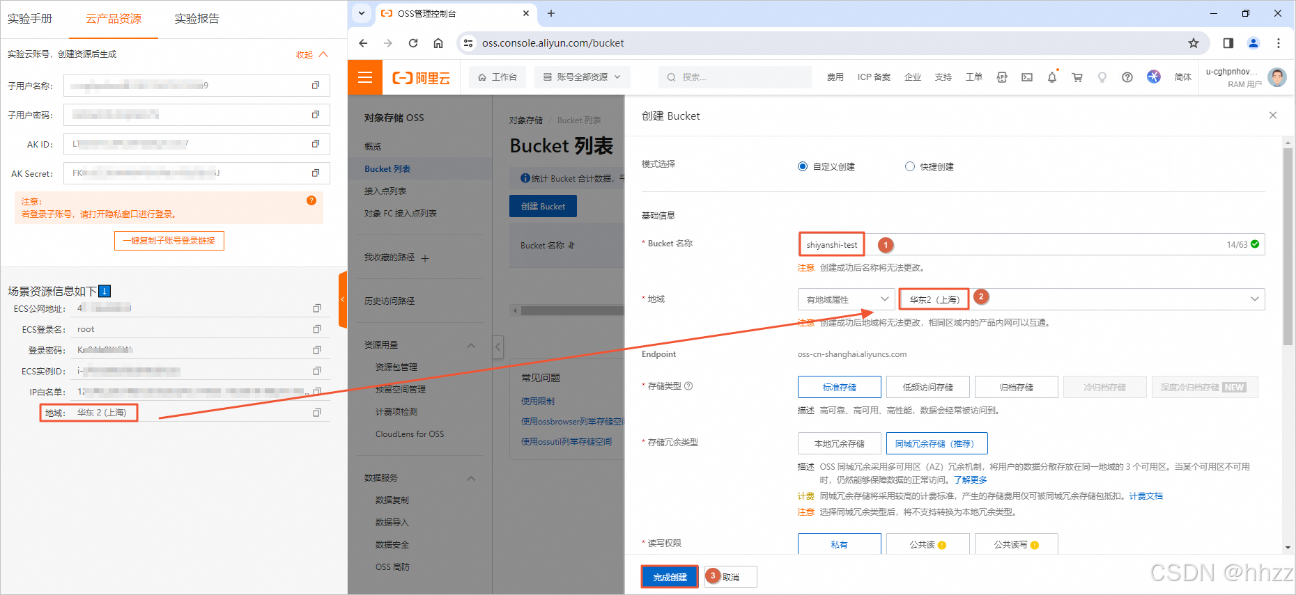Choose 同城冗余存储 (推荐) redundancy
The height and width of the screenshot is (595, 1296).
coord(937,443)
